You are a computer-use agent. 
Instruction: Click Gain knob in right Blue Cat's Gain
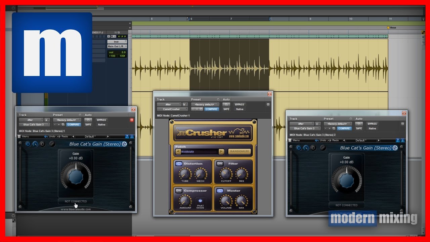point(346,180)
